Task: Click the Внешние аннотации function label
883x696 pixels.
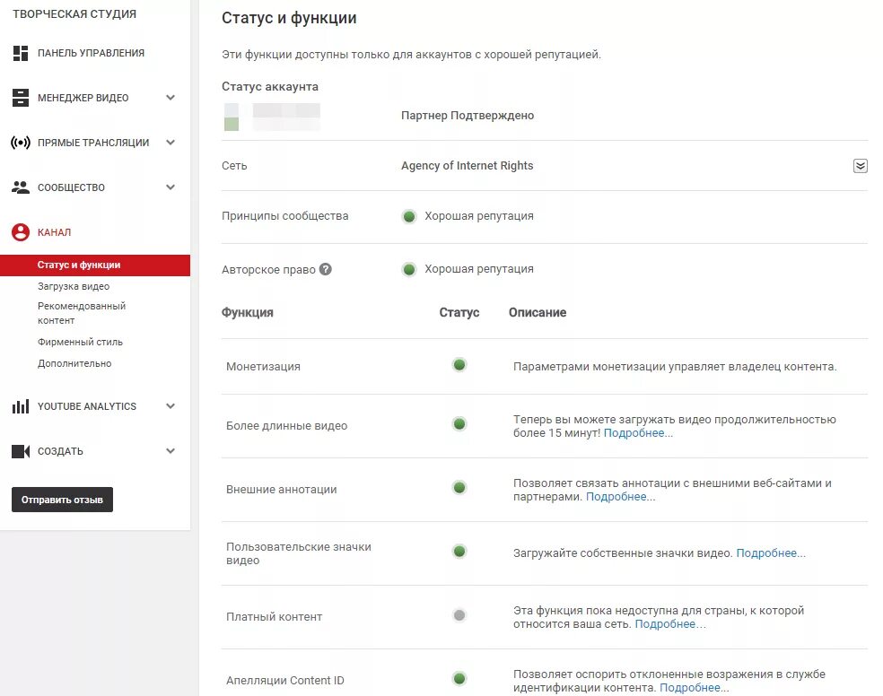Action: (x=282, y=490)
